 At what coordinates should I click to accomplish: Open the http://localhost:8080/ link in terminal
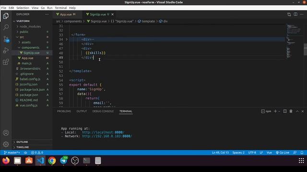tap(103, 132)
